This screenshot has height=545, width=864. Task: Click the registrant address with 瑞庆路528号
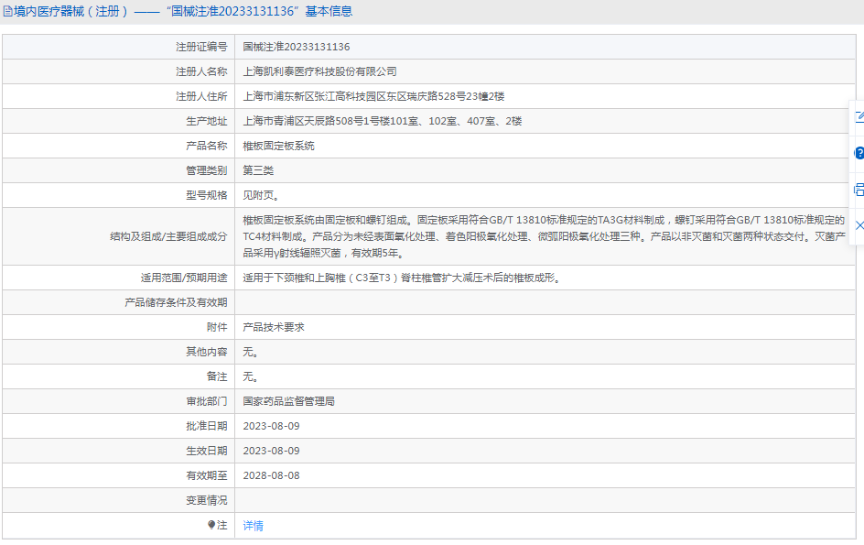[x=373, y=96]
